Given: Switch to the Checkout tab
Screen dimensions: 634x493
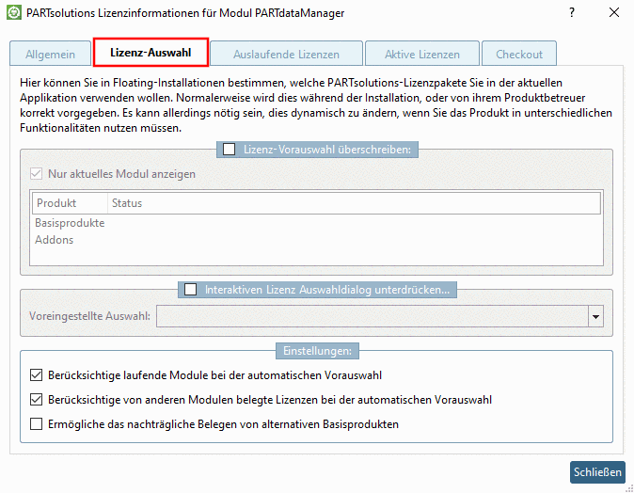Looking at the screenshot, I should tap(519, 54).
